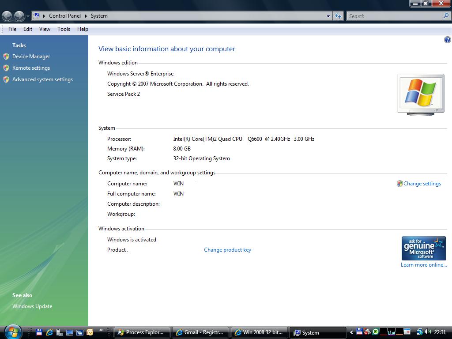Click the shield icon beside Remote settings
This screenshot has width=452, height=339.
click(6, 68)
